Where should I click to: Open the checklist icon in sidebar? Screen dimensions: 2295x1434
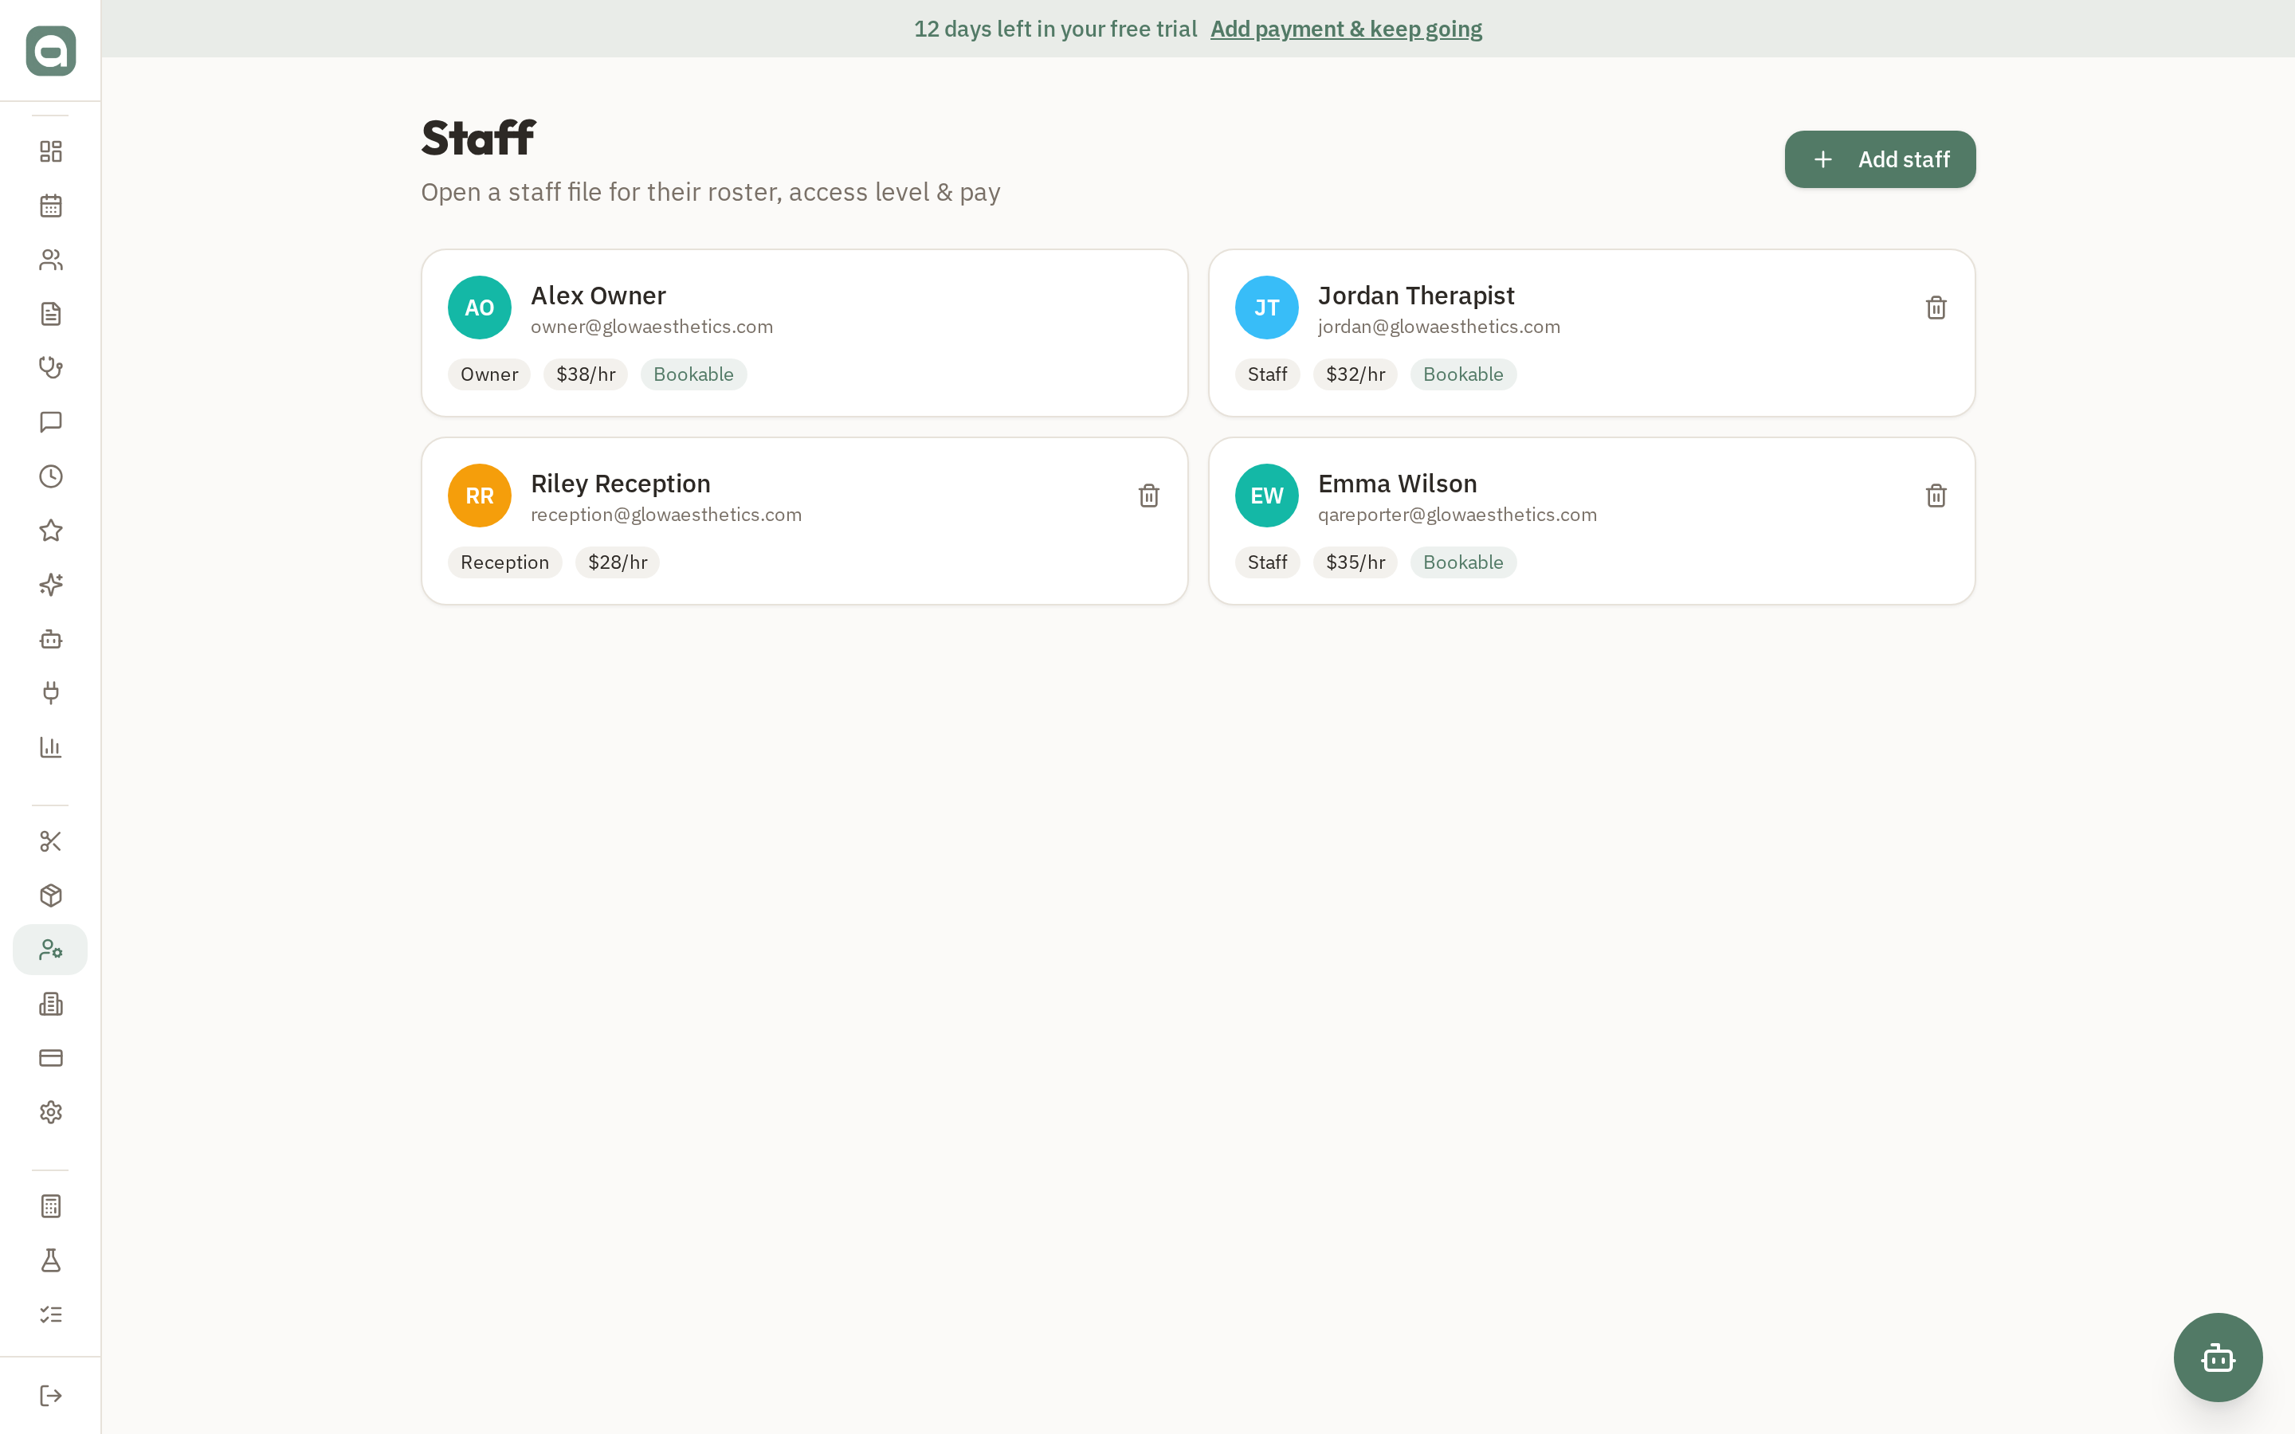(50, 1314)
